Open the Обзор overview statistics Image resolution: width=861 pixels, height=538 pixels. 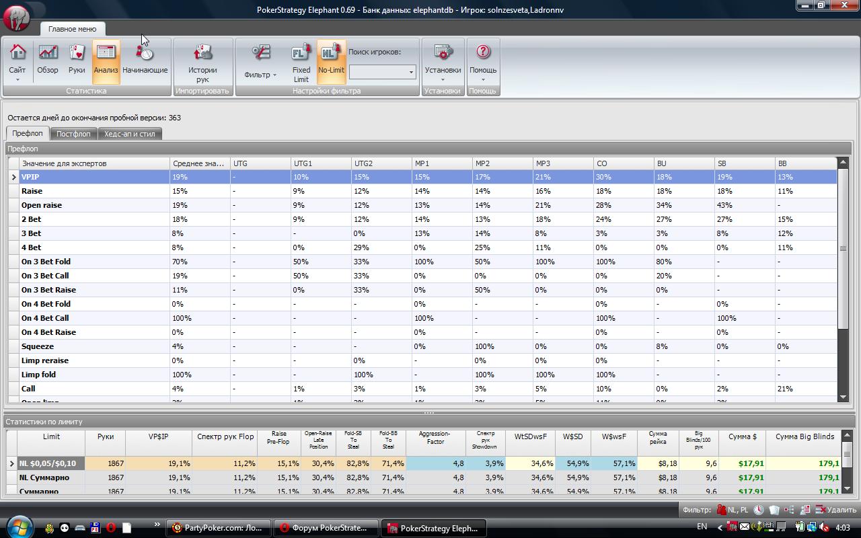(x=47, y=61)
